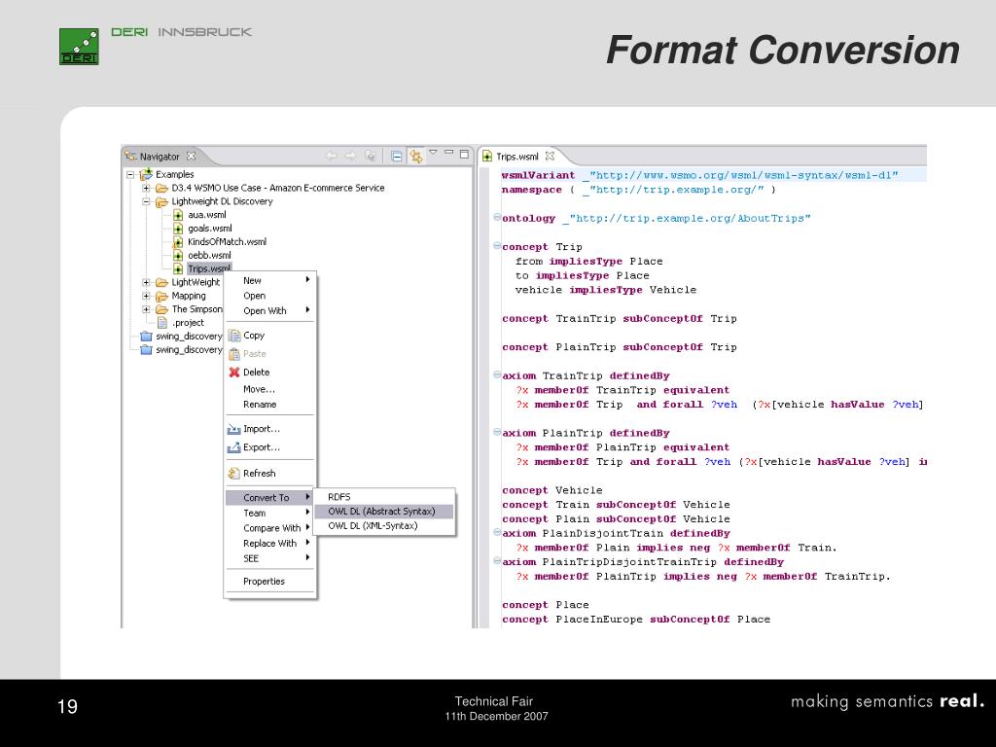Open the Team submenu
Screen dimensions: 996x747
270,513
